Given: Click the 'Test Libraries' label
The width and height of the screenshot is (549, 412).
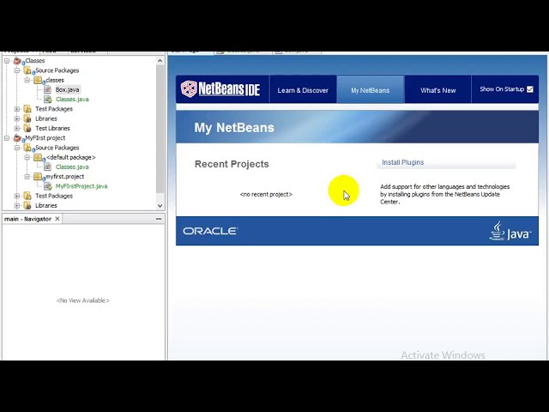Looking at the screenshot, I should (x=52, y=128).
